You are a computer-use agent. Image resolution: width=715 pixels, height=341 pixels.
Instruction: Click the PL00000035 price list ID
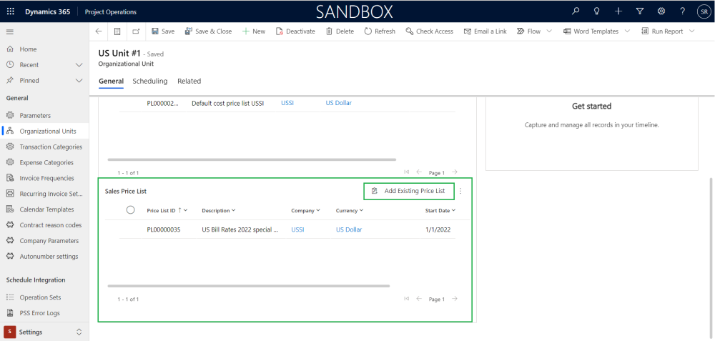pyautogui.click(x=164, y=229)
